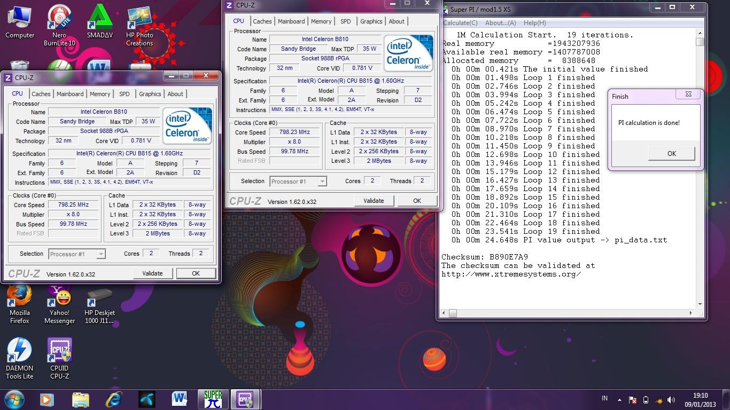This screenshot has height=410, width=730.
Task: Open Graphics tab in upper CPU-Z
Action: (371, 21)
